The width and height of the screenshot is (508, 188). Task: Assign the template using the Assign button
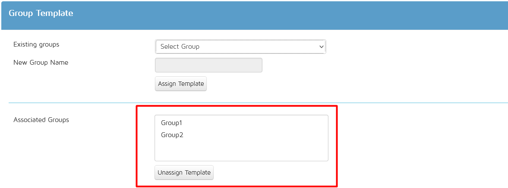pyautogui.click(x=181, y=84)
